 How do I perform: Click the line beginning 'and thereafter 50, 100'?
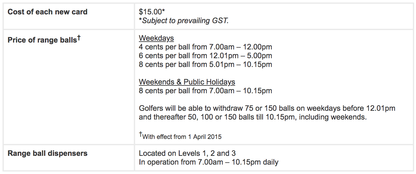point(253,117)
